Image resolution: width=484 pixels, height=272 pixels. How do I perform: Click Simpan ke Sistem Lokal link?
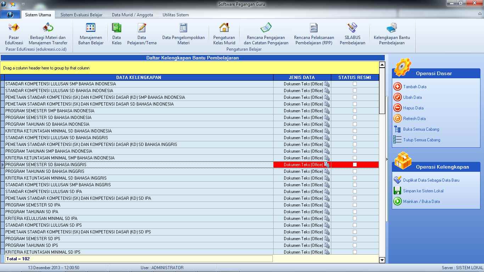coord(423,191)
